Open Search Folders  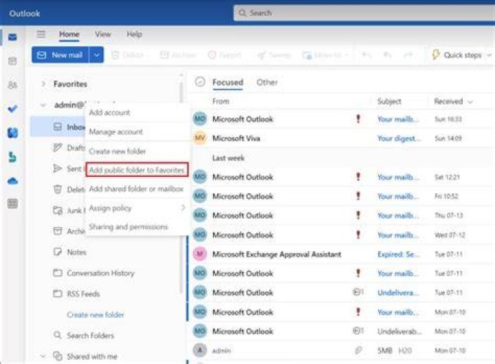pos(90,335)
